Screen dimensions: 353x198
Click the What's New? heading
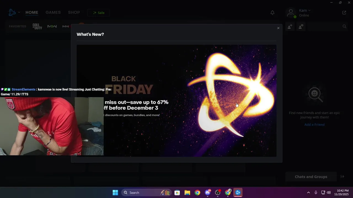[x=90, y=34]
